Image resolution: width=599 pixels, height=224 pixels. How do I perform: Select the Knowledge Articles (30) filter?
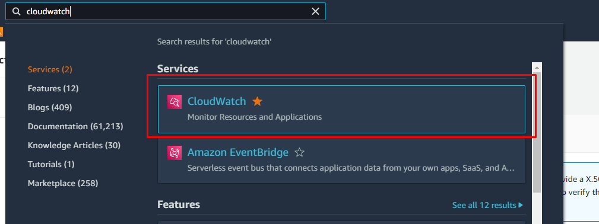coord(74,145)
